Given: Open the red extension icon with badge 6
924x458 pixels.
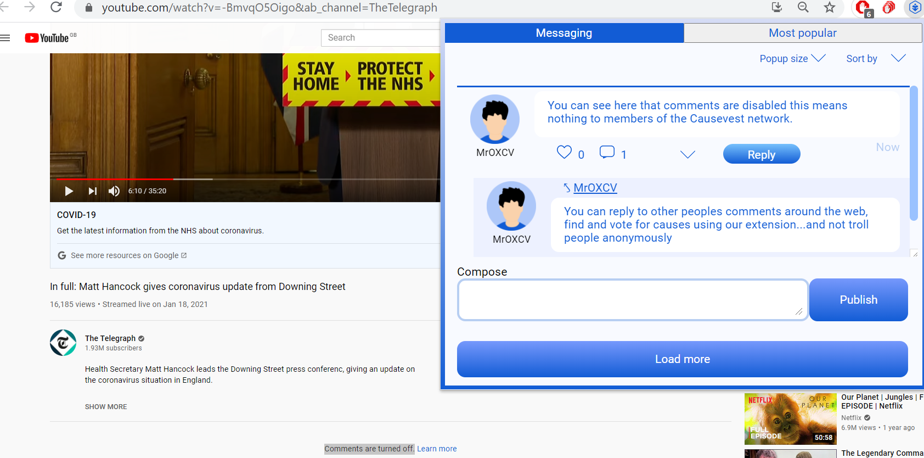Looking at the screenshot, I should point(864,8).
